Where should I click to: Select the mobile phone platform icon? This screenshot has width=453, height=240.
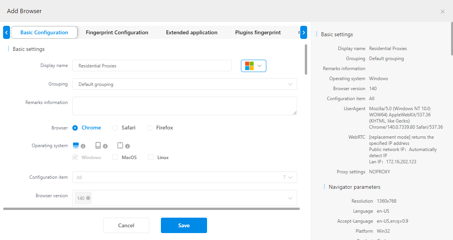pyautogui.click(x=97, y=145)
